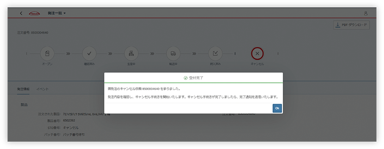Click the green check icon beside 受付完了
384x149 pixels.
click(186, 78)
